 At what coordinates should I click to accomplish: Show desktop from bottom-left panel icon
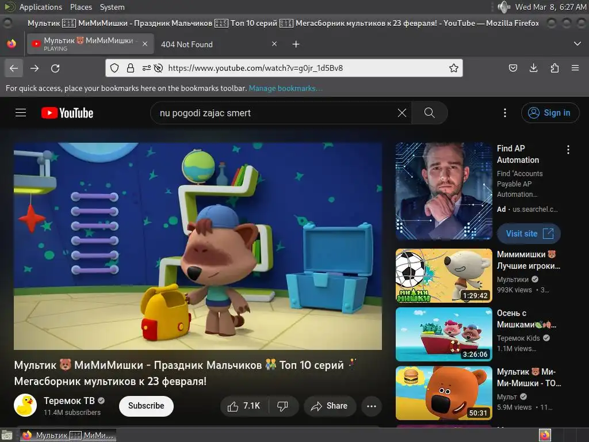click(x=7, y=435)
